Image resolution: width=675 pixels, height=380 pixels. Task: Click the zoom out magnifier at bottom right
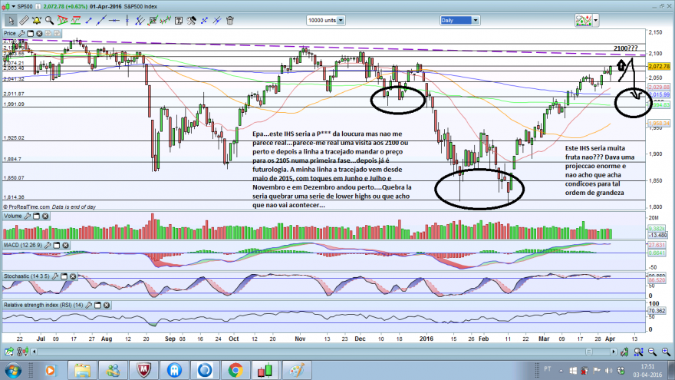652,352
